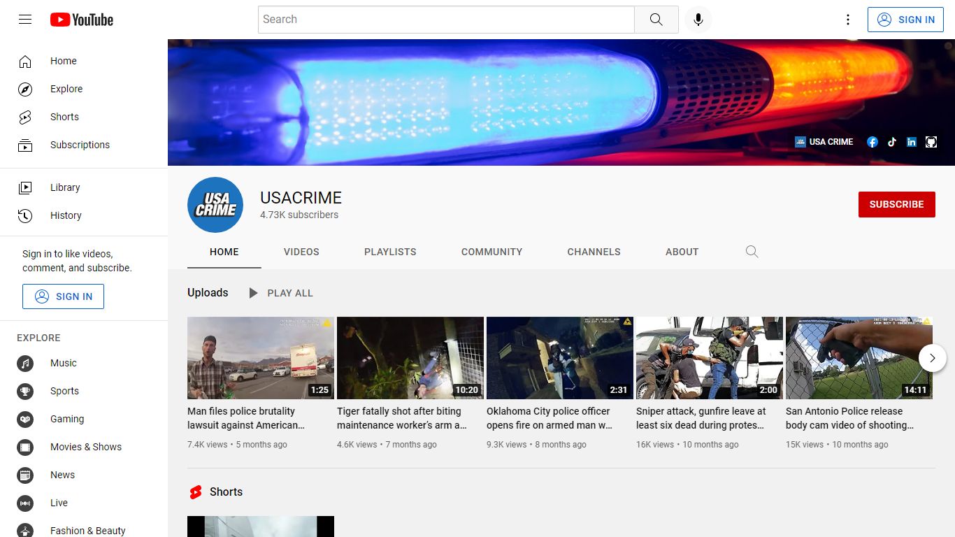Image resolution: width=955 pixels, height=537 pixels.
Task: Open San Antonio Police video thumbnail
Action: (859, 358)
